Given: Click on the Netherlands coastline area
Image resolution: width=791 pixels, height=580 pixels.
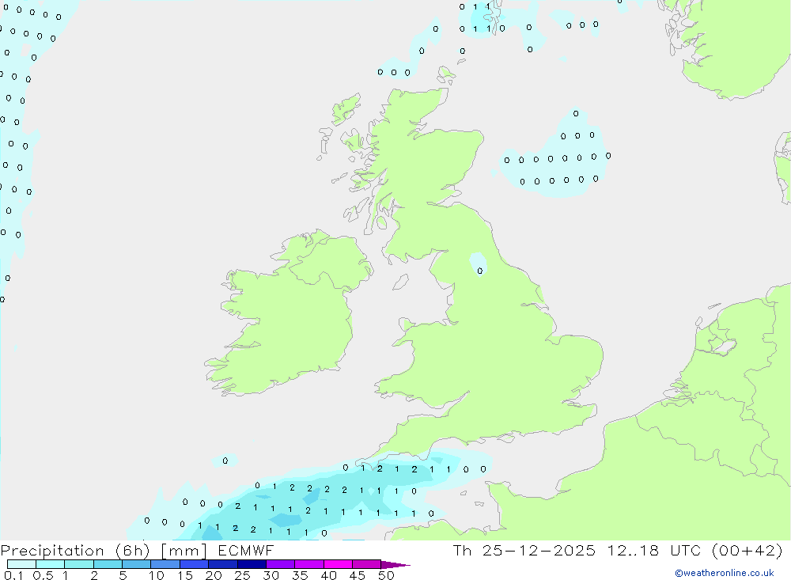Looking at the screenshot, I should tap(732, 343).
